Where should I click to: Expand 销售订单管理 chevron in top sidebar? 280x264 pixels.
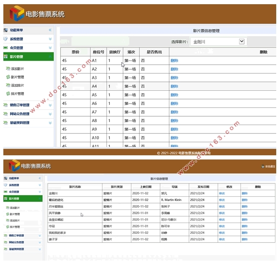click(x=50, y=105)
